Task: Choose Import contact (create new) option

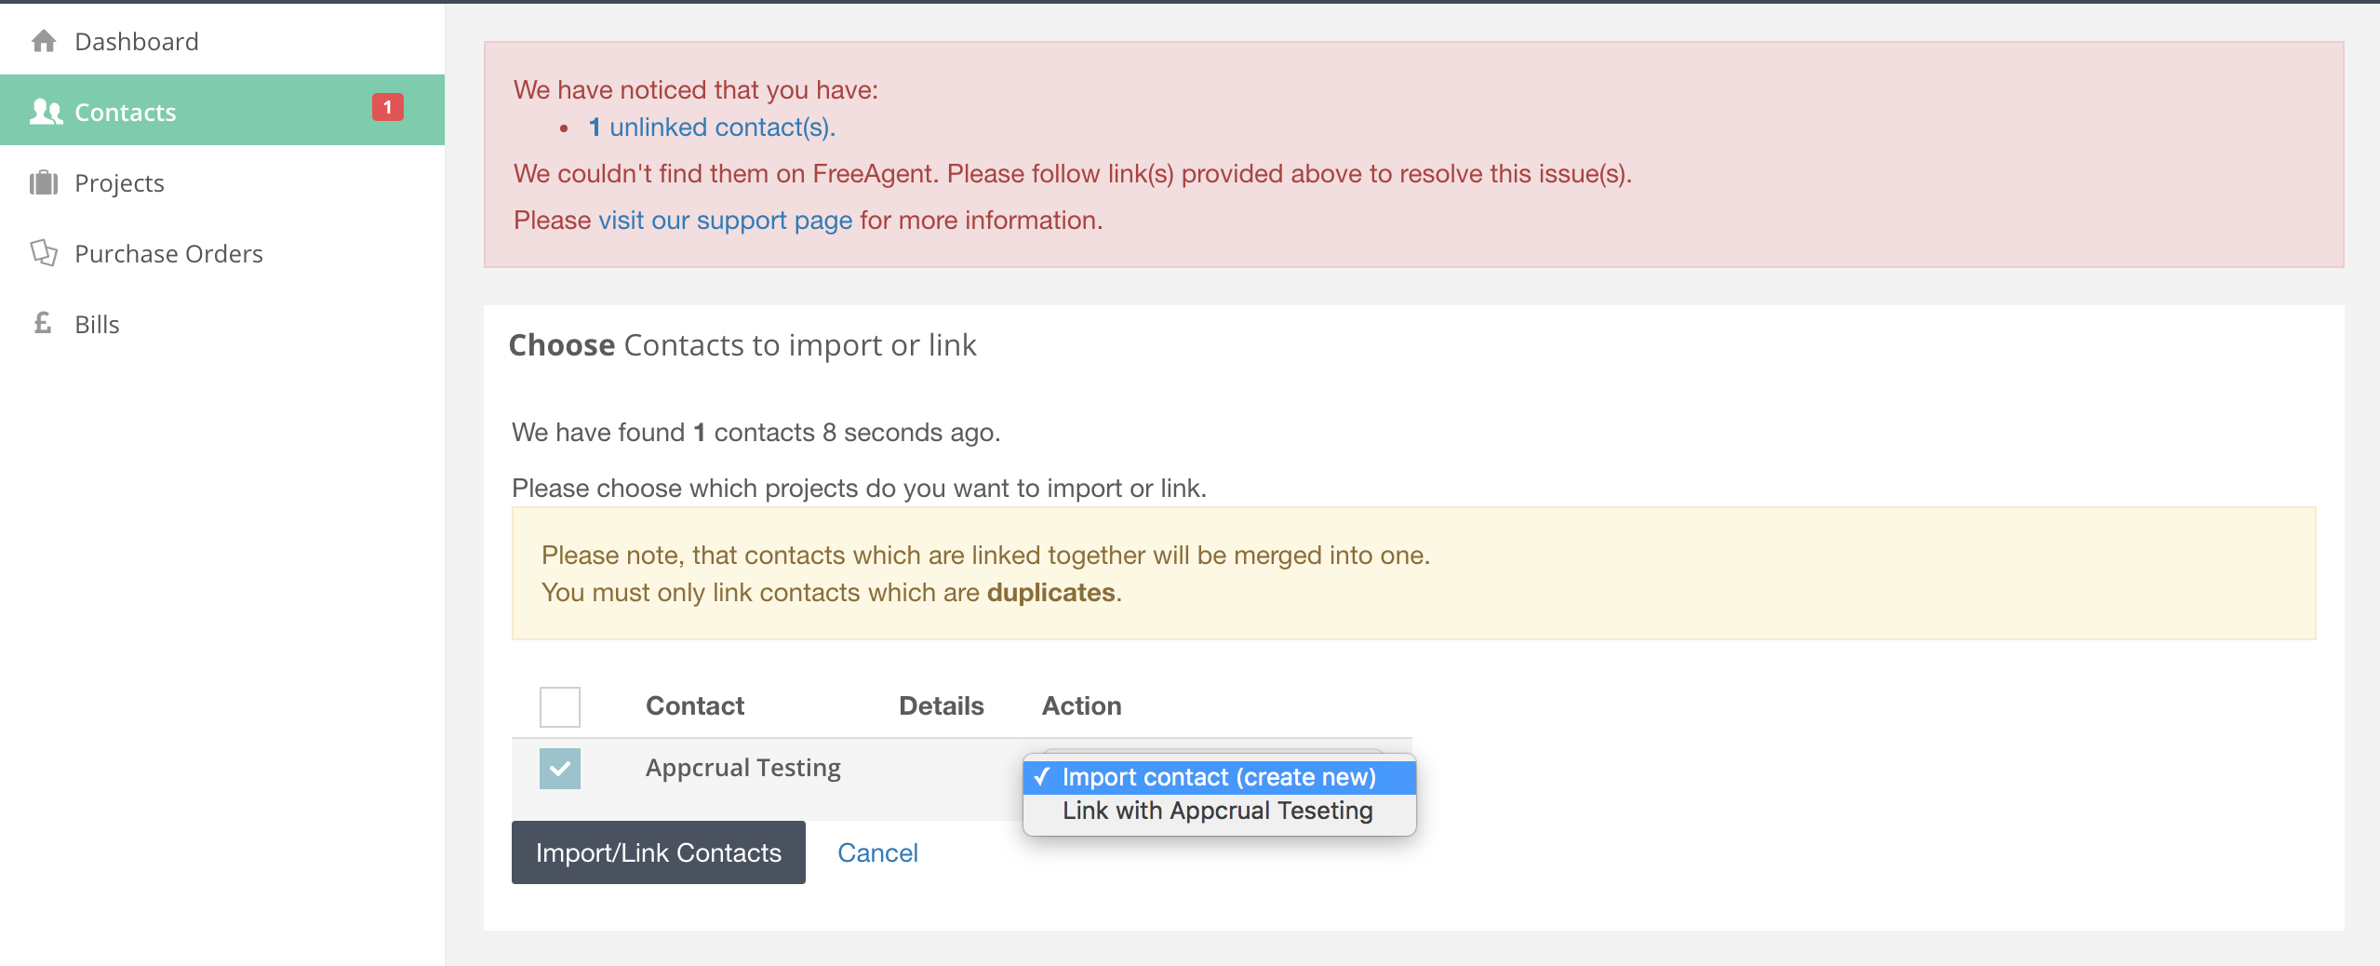Action: (1218, 777)
